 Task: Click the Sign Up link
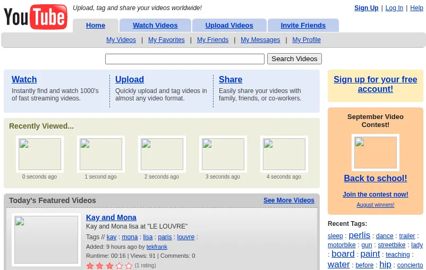pos(366,8)
